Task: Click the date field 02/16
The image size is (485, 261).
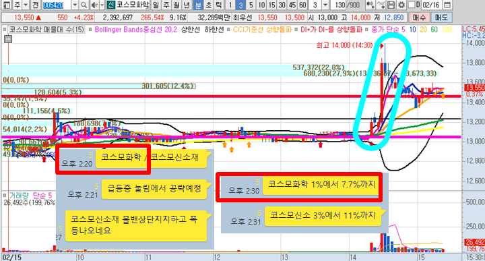Action: pyautogui.click(x=431, y=5)
